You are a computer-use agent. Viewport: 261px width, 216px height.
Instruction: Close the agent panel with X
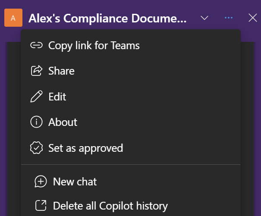tap(253, 18)
